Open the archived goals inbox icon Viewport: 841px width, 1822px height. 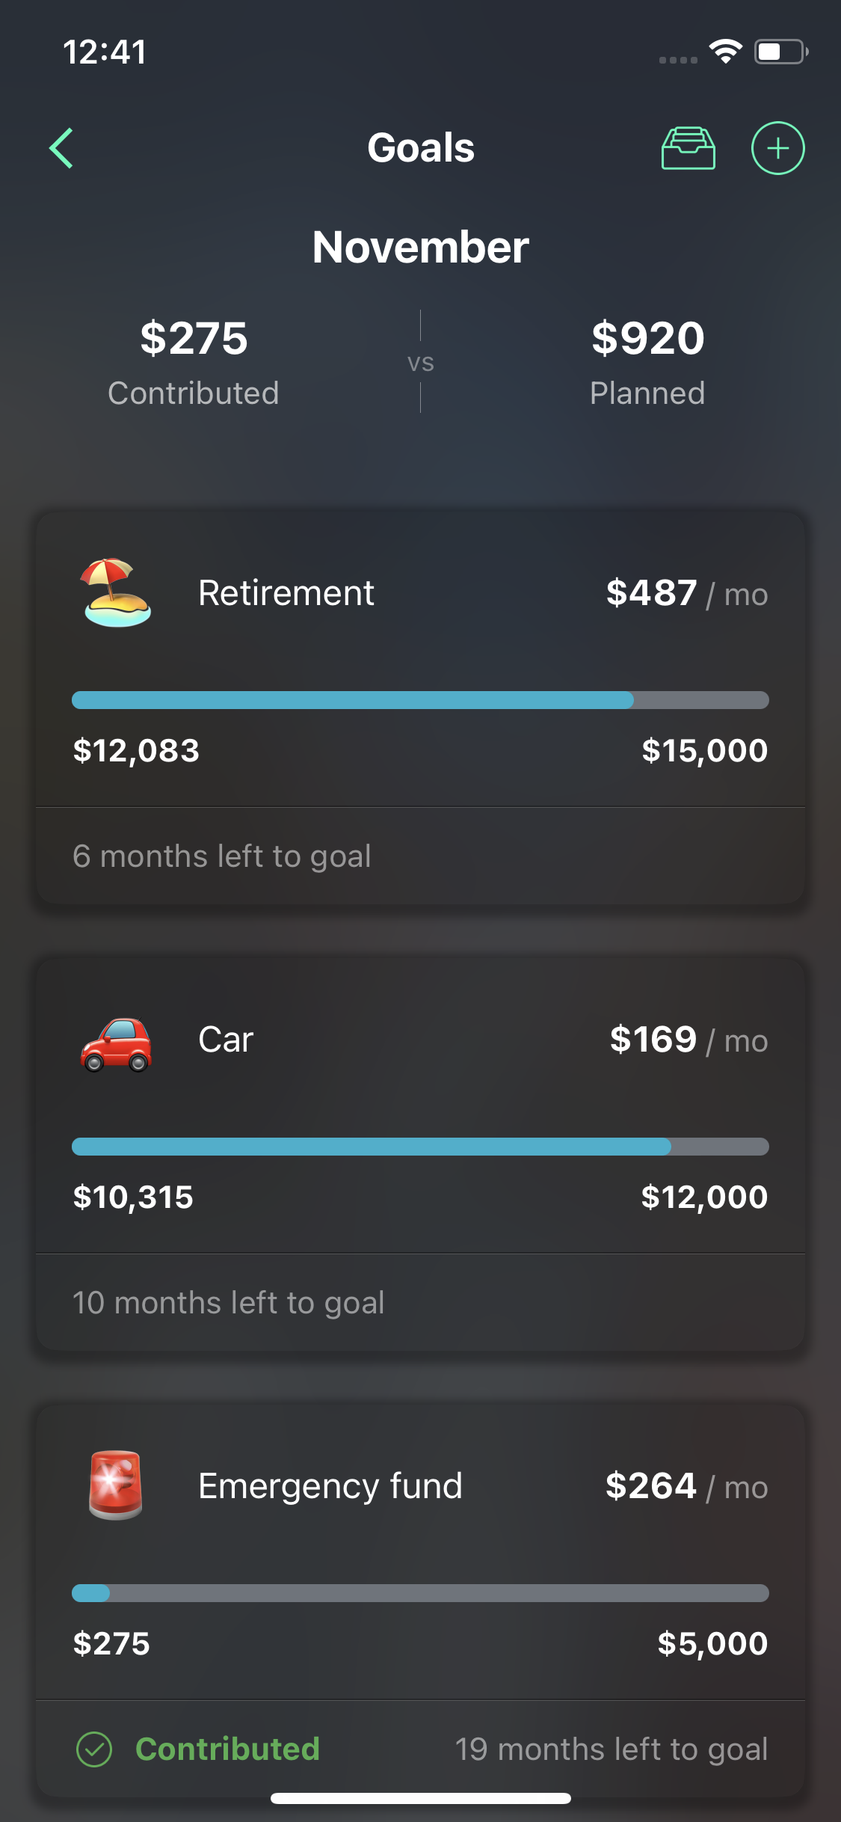[688, 148]
